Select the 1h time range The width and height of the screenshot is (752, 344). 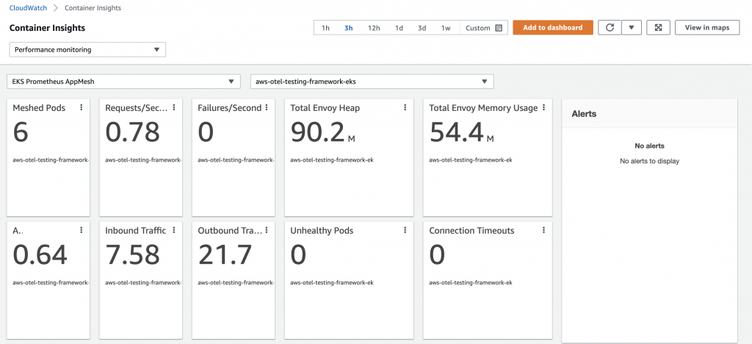pyautogui.click(x=325, y=28)
